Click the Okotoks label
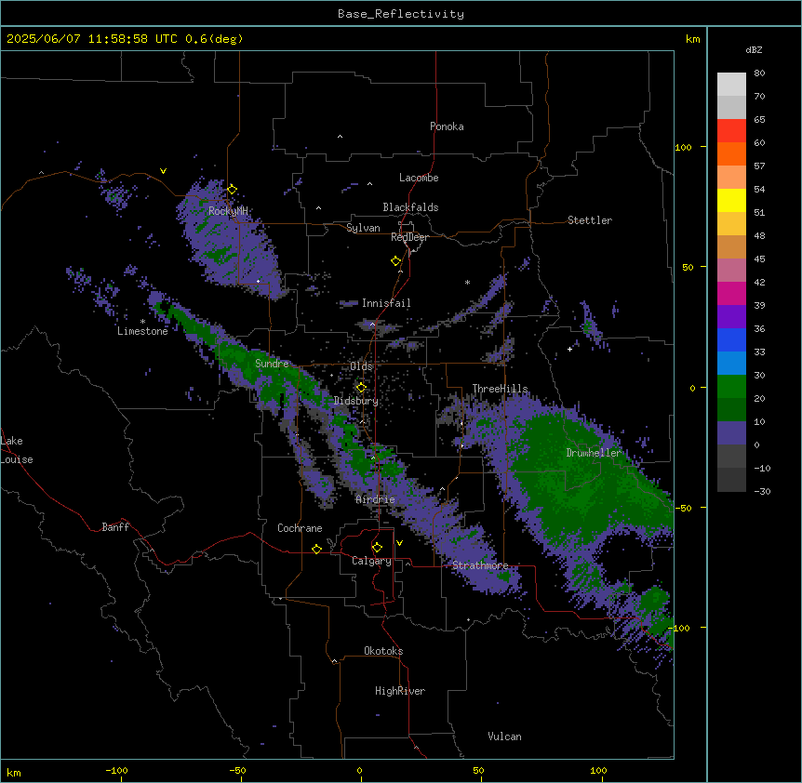This screenshot has width=802, height=783. tap(383, 651)
